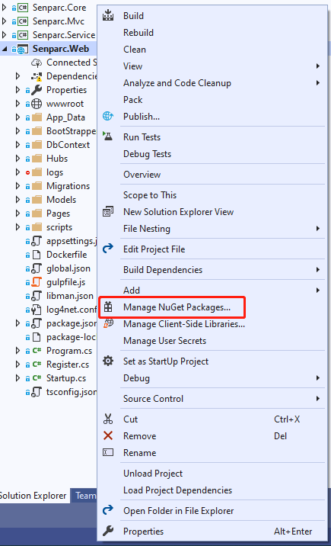Click the Set as StartUp Project gear icon
331x546 pixels.
pos(108,361)
